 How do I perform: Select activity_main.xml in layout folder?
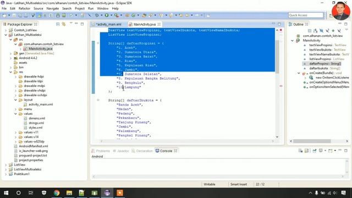[41, 105]
